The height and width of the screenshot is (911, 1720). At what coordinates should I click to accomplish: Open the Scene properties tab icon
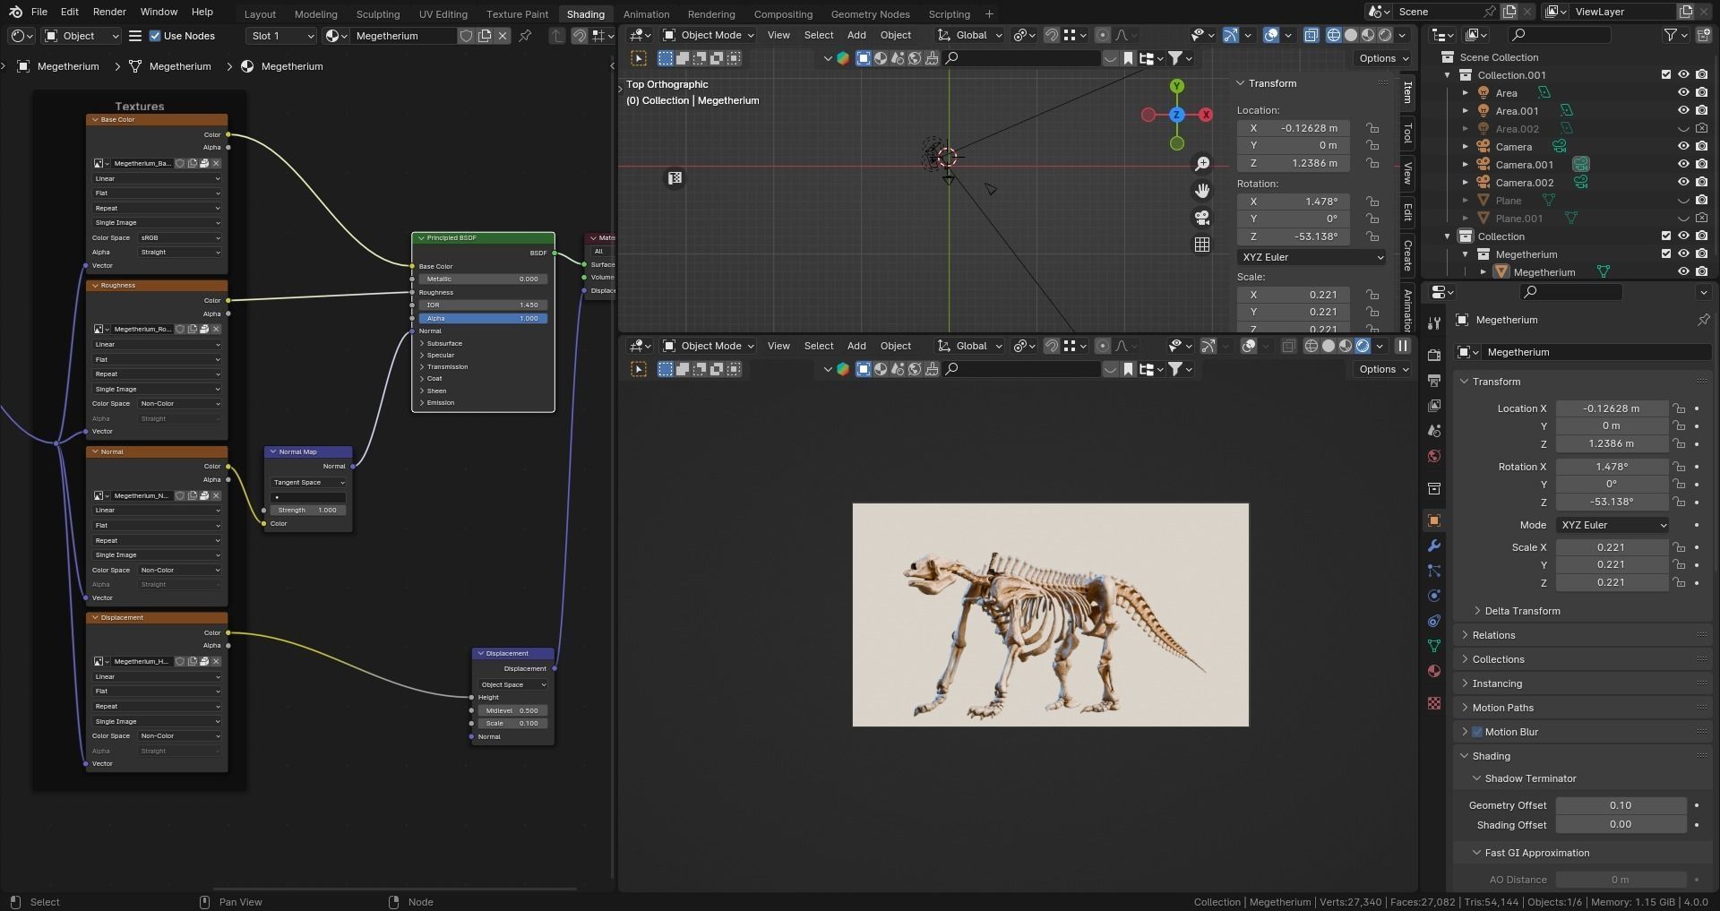click(x=1433, y=431)
